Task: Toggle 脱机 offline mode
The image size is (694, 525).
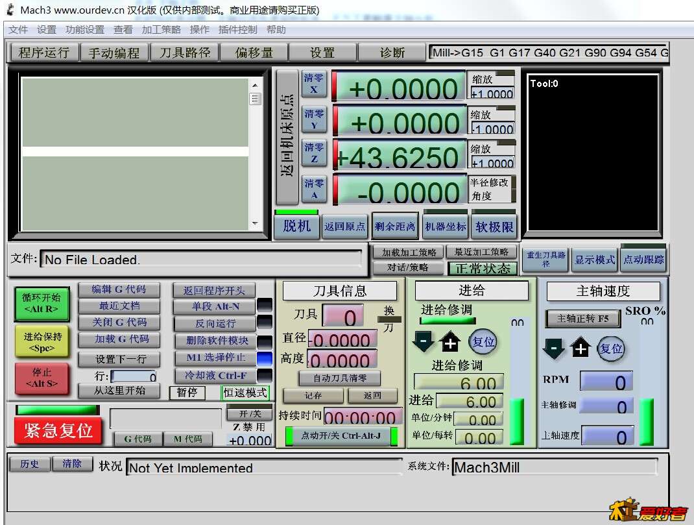Action: click(296, 226)
